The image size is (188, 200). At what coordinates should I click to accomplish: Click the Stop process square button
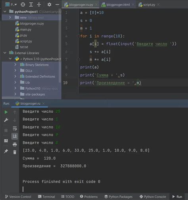(6, 131)
